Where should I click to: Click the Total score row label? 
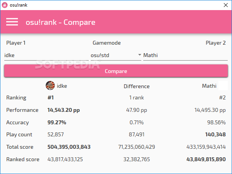pyautogui.click(x=20, y=147)
